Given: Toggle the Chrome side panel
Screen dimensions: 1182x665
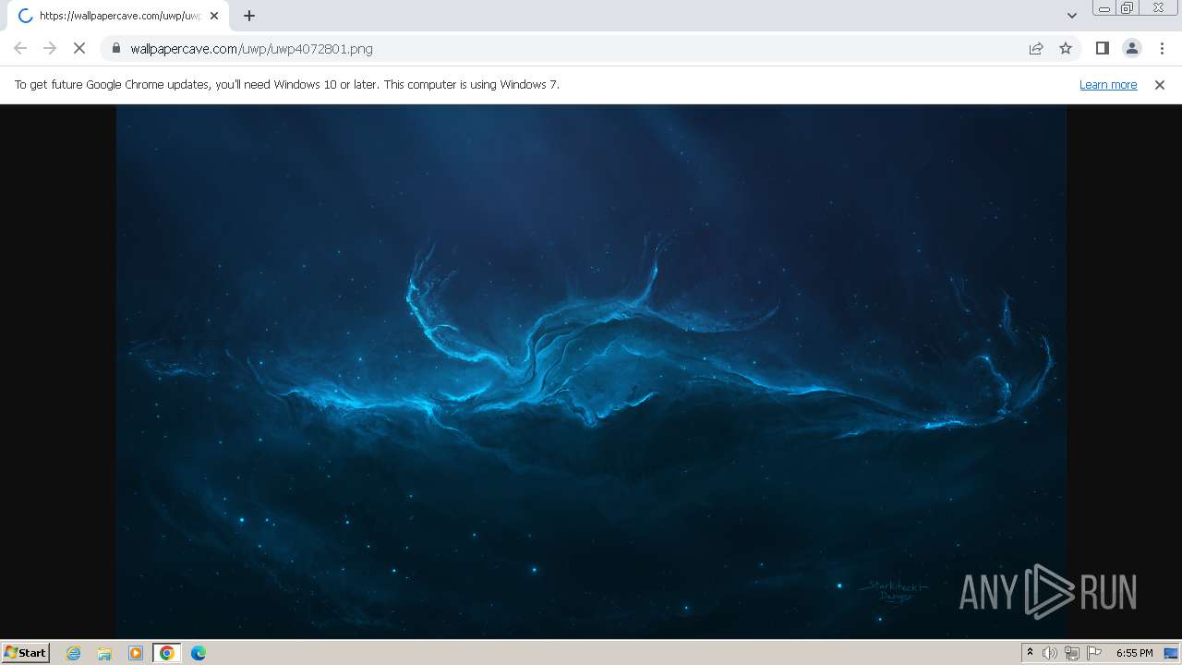Looking at the screenshot, I should (1102, 48).
